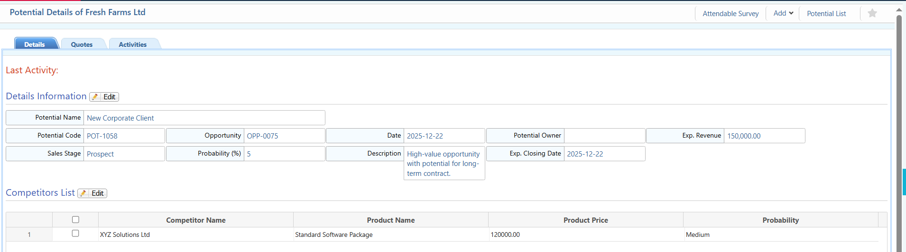Image resolution: width=906 pixels, height=252 pixels.
Task: Toggle the select-all competitors checkbox
Action: pyautogui.click(x=75, y=219)
